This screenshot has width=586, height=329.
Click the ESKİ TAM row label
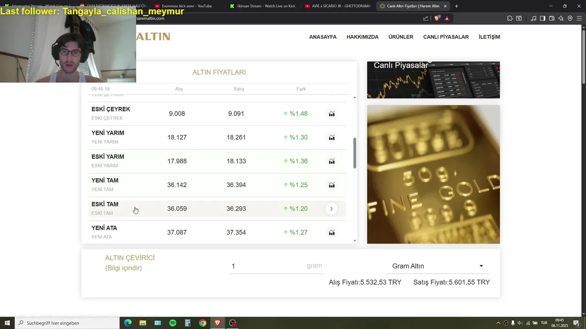tap(105, 204)
